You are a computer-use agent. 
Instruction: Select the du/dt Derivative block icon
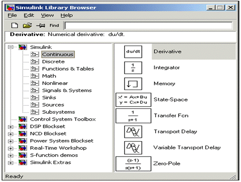(x=133, y=51)
